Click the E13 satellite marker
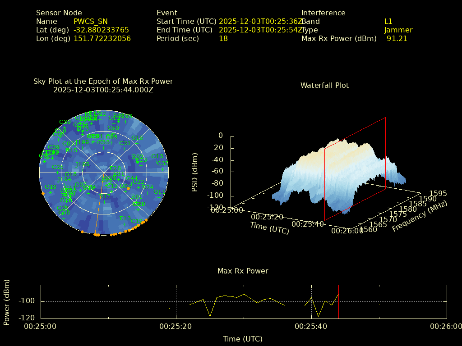This screenshot has height=346, width=462. click(x=125, y=224)
